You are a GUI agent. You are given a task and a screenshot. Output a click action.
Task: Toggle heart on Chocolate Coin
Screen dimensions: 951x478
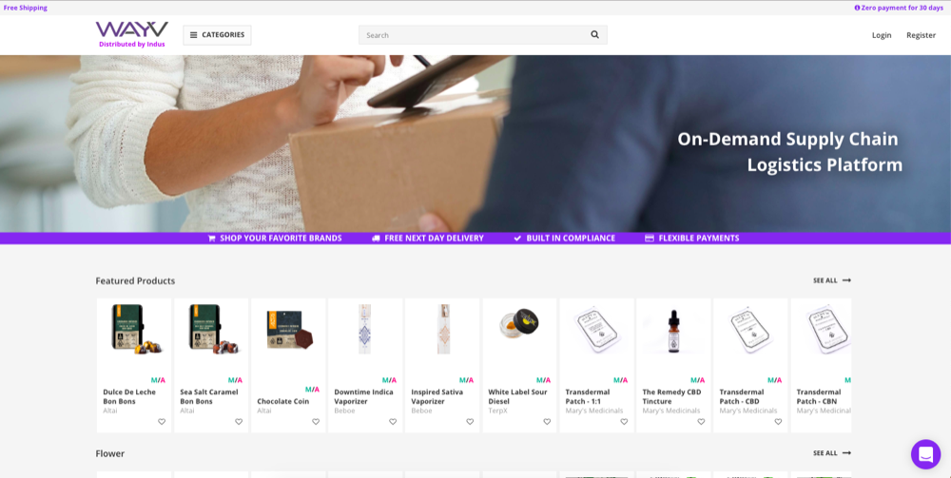tap(316, 422)
